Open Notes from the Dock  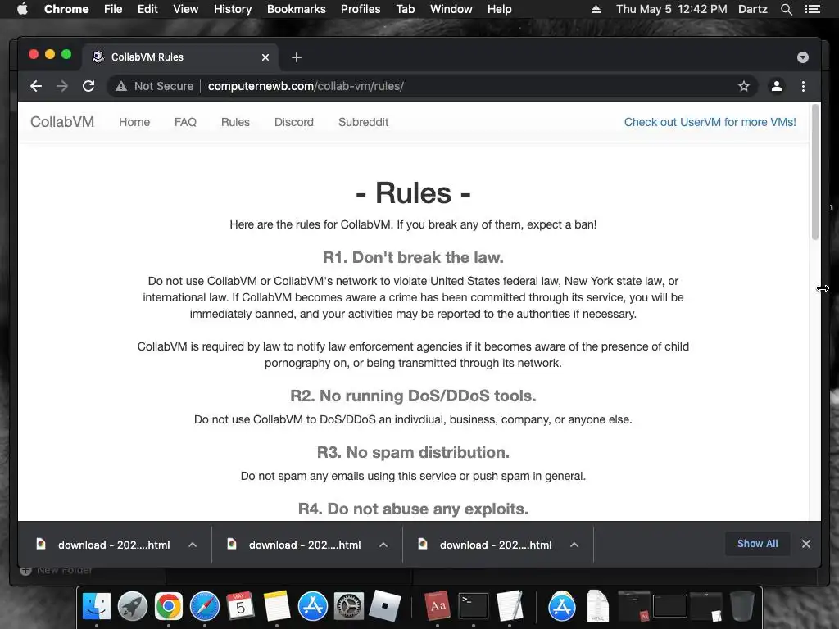click(277, 607)
